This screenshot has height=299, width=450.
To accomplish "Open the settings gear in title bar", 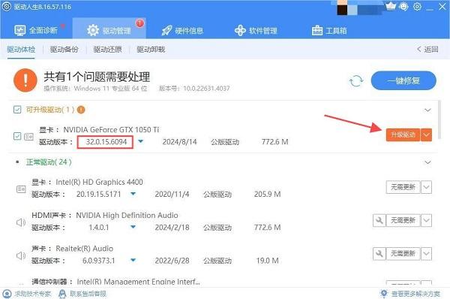I will pyautogui.click(x=417, y=6).
